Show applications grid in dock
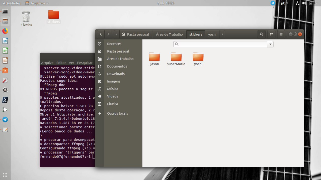This screenshot has height=180, width=321. click(5, 175)
